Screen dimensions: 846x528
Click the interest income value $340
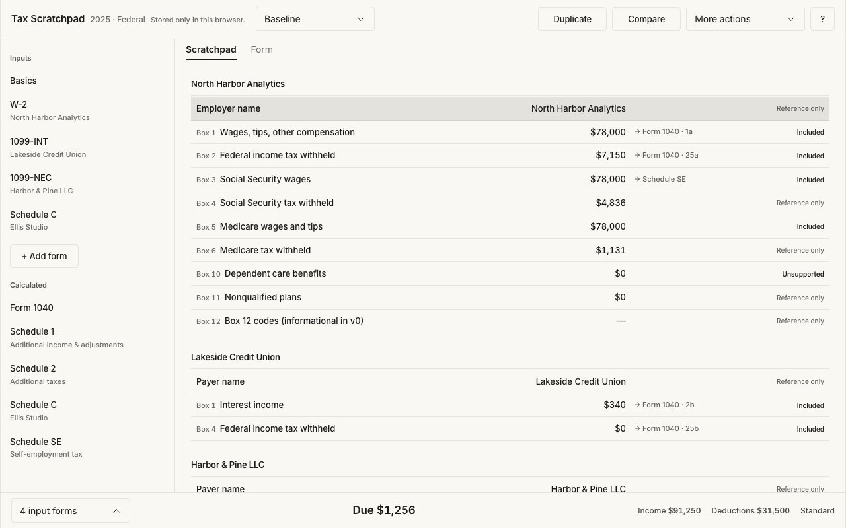(x=615, y=405)
